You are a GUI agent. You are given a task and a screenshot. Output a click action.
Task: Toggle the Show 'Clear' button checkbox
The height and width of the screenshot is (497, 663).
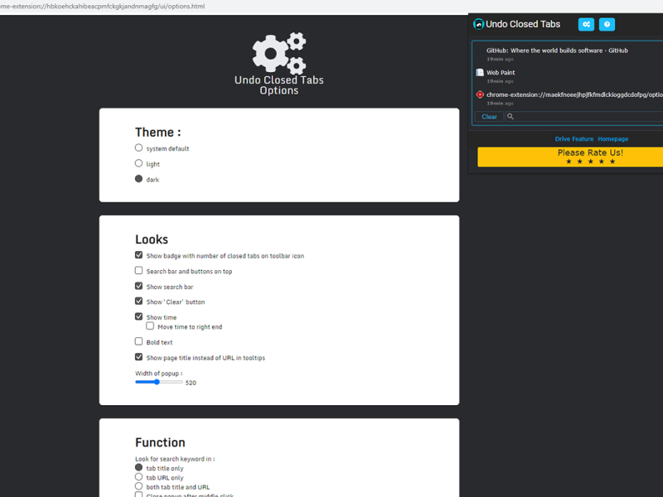coord(138,301)
